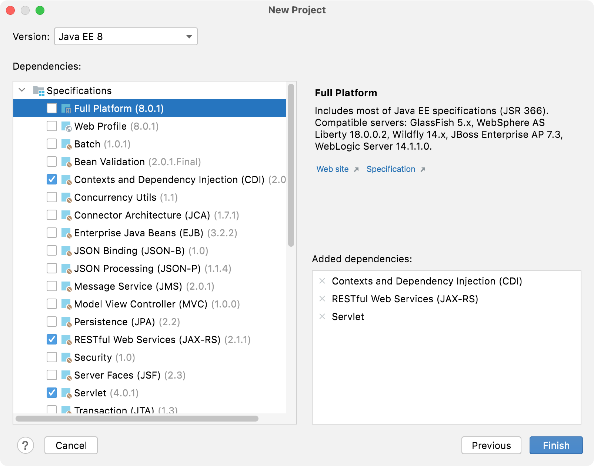Open the help icon in bottom-left corner
594x466 pixels.
[x=26, y=445]
